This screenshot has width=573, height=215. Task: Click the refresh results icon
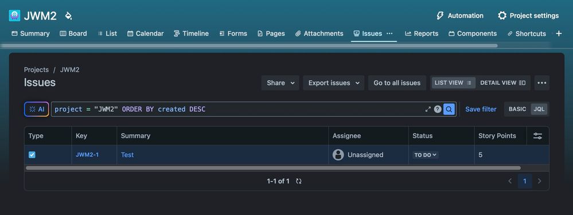[x=299, y=181]
